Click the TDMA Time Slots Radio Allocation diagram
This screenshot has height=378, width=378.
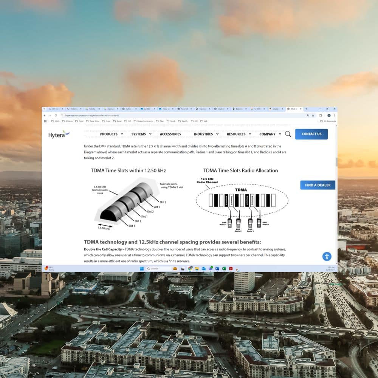click(x=242, y=204)
